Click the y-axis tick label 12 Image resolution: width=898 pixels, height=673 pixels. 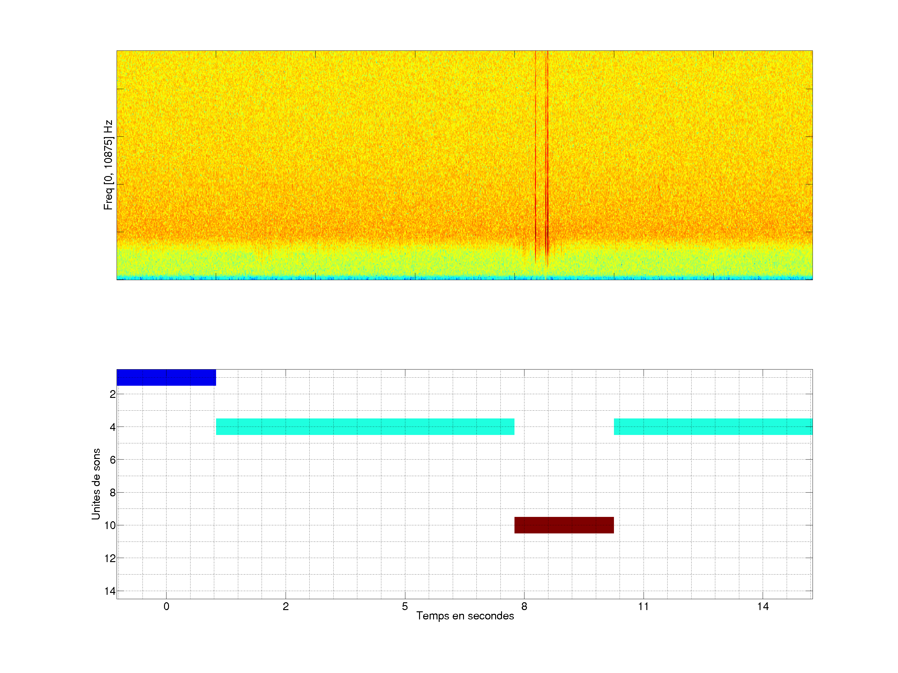click(x=110, y=558)
